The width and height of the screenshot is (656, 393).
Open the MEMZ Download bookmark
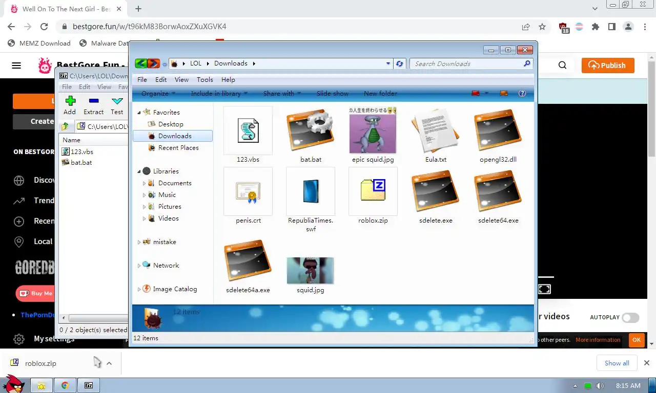coord(39,43)
